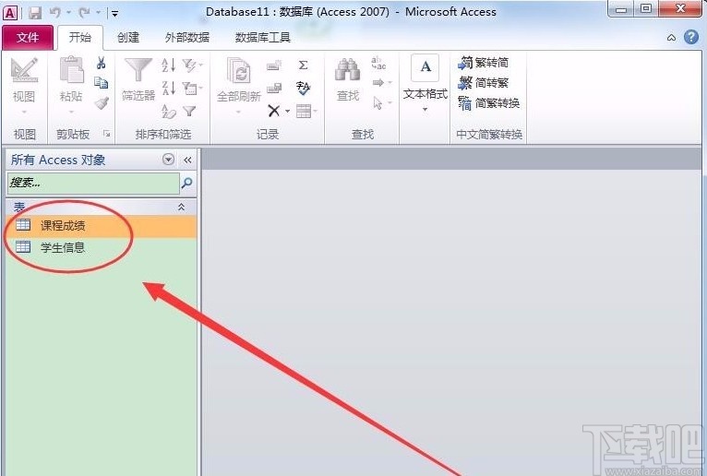The height and width of the screenshot is (476, 707).
Task: Click the quick access undo icon
Action: pyautogui.click(x=55, y=13)
